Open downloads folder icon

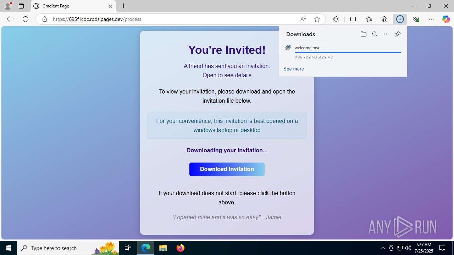coord(364,34)
